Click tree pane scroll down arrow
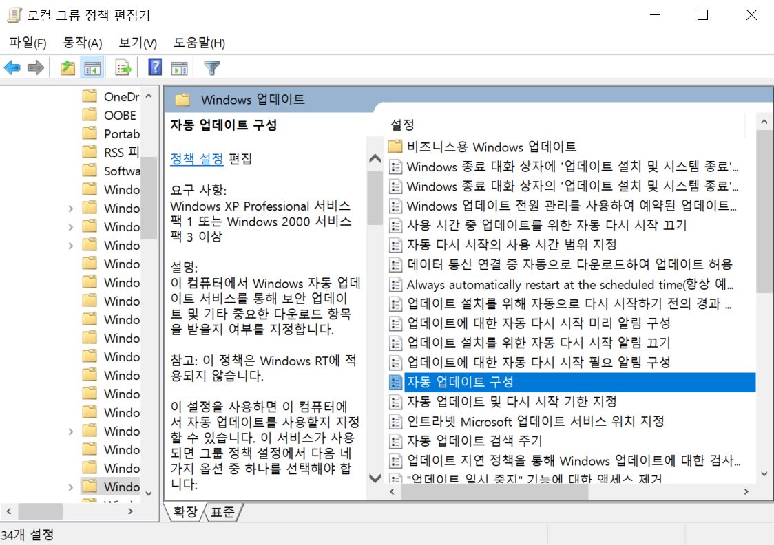The image size is (774, 545). pyautogui.click(x=149, y=493)
